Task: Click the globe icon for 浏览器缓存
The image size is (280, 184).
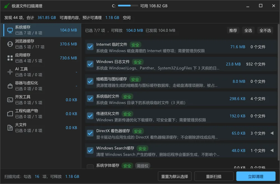Action: point(10,44)
